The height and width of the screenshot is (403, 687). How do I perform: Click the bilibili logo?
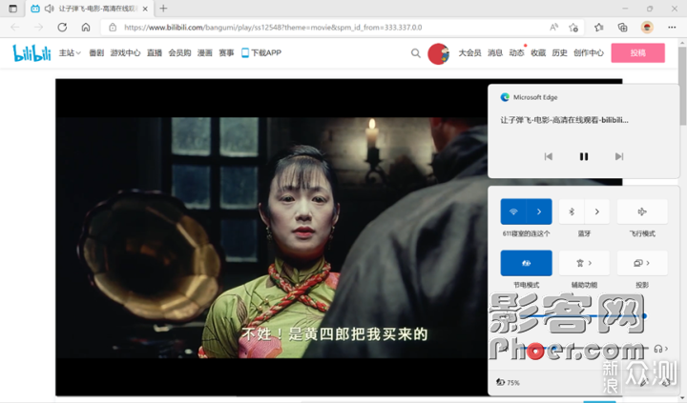(31, 53)
